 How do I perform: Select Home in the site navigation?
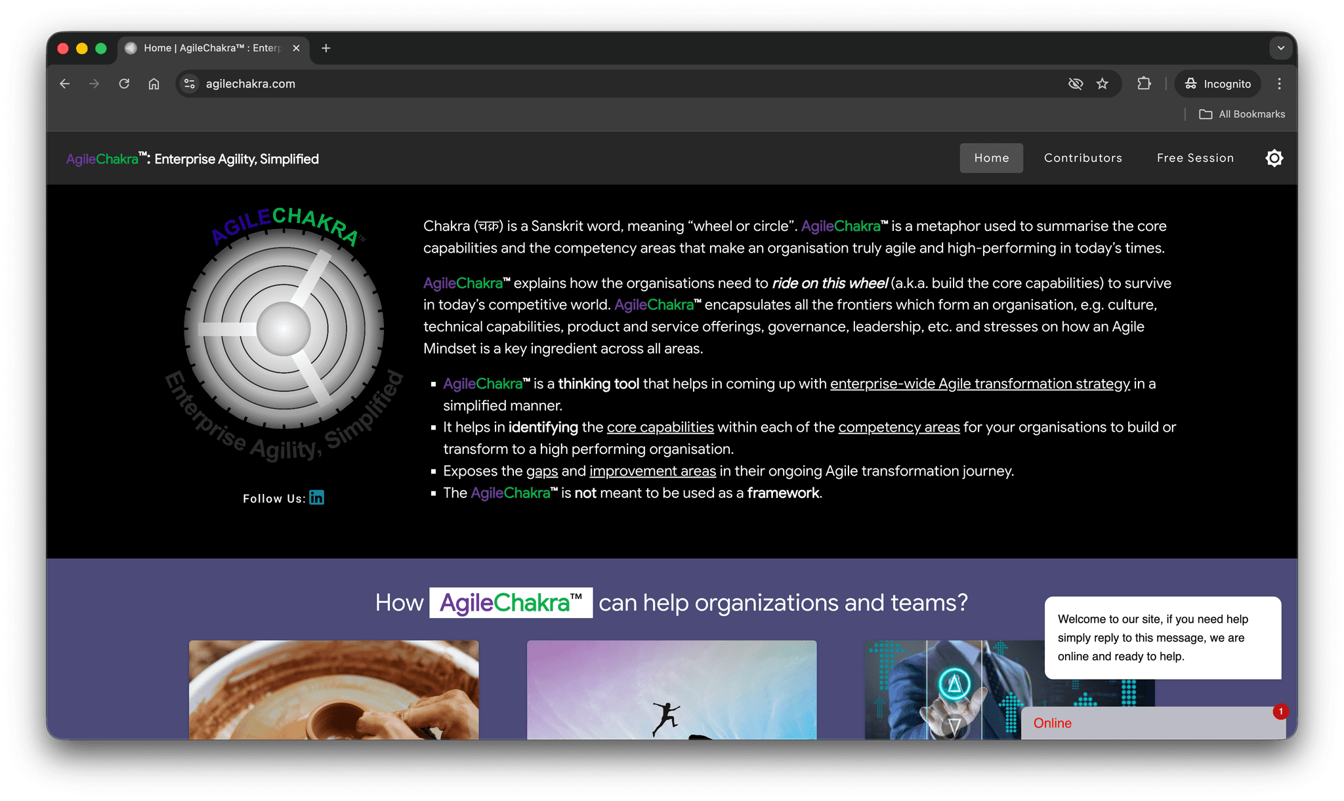[x=991, y=158]
